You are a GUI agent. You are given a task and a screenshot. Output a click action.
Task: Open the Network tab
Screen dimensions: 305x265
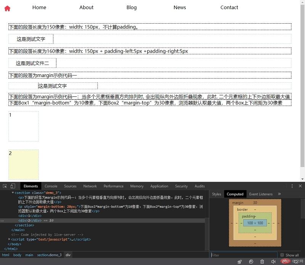coord(90,186)
